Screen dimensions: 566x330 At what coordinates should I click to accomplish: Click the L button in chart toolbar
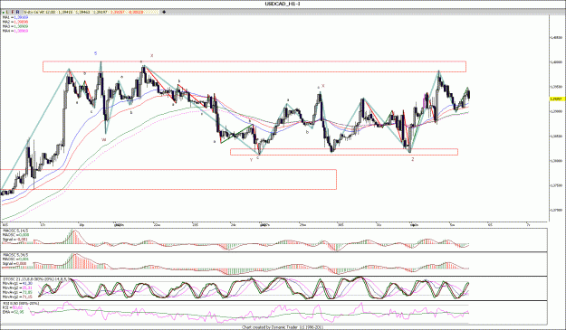point(7,12)
